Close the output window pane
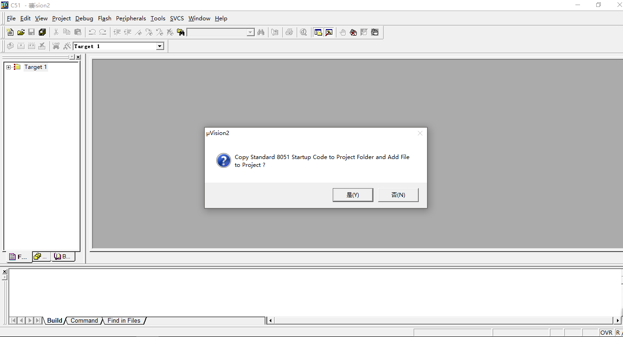This screenshot has width=623, height=337. (5, 272)
